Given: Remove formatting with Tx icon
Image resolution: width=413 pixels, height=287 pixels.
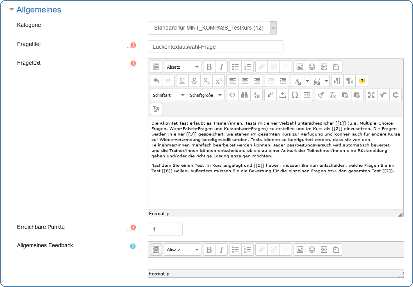Looking at the screenshot, I should [333, 95].
